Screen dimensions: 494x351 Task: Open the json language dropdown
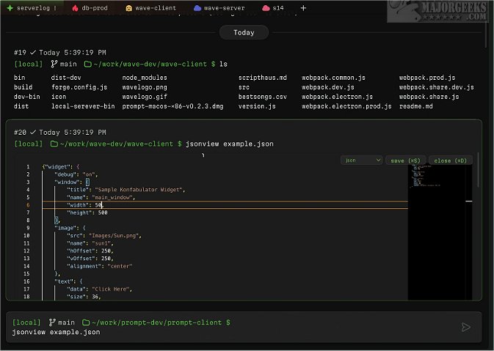[363, 160]
